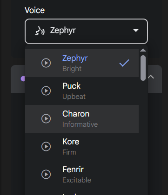
Task: Click the Voice combo box showing Zephyr
Action: 86,31
